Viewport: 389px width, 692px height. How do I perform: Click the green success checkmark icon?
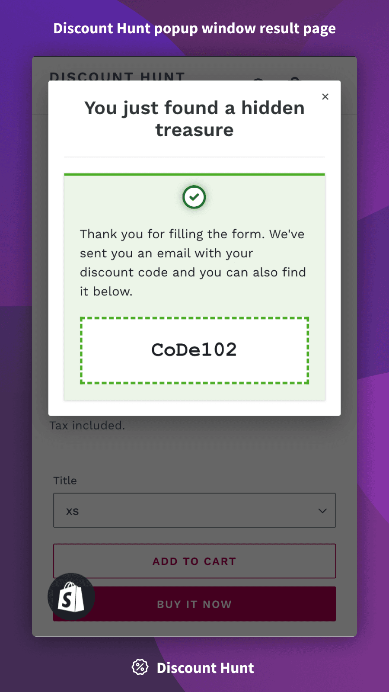[194, 197]
